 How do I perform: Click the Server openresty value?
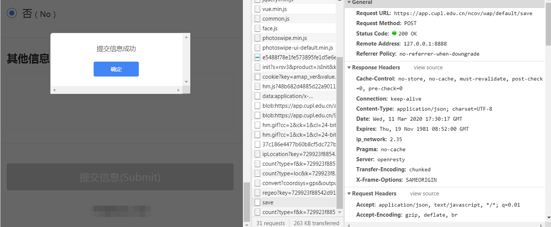click(391, 160)
